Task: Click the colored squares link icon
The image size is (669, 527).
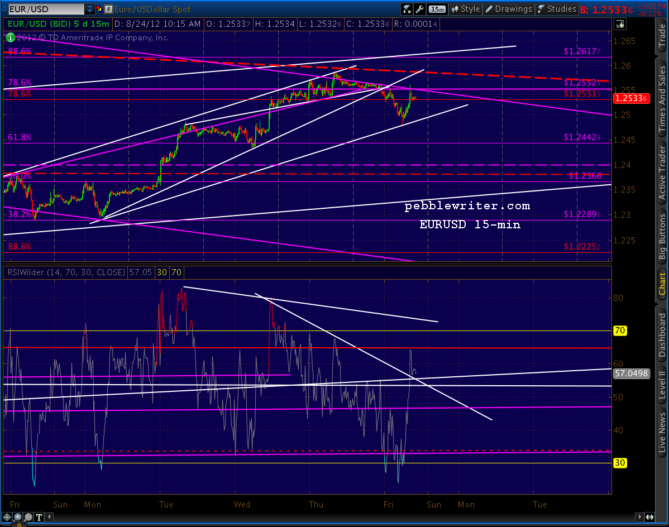Action: (99, 9)
